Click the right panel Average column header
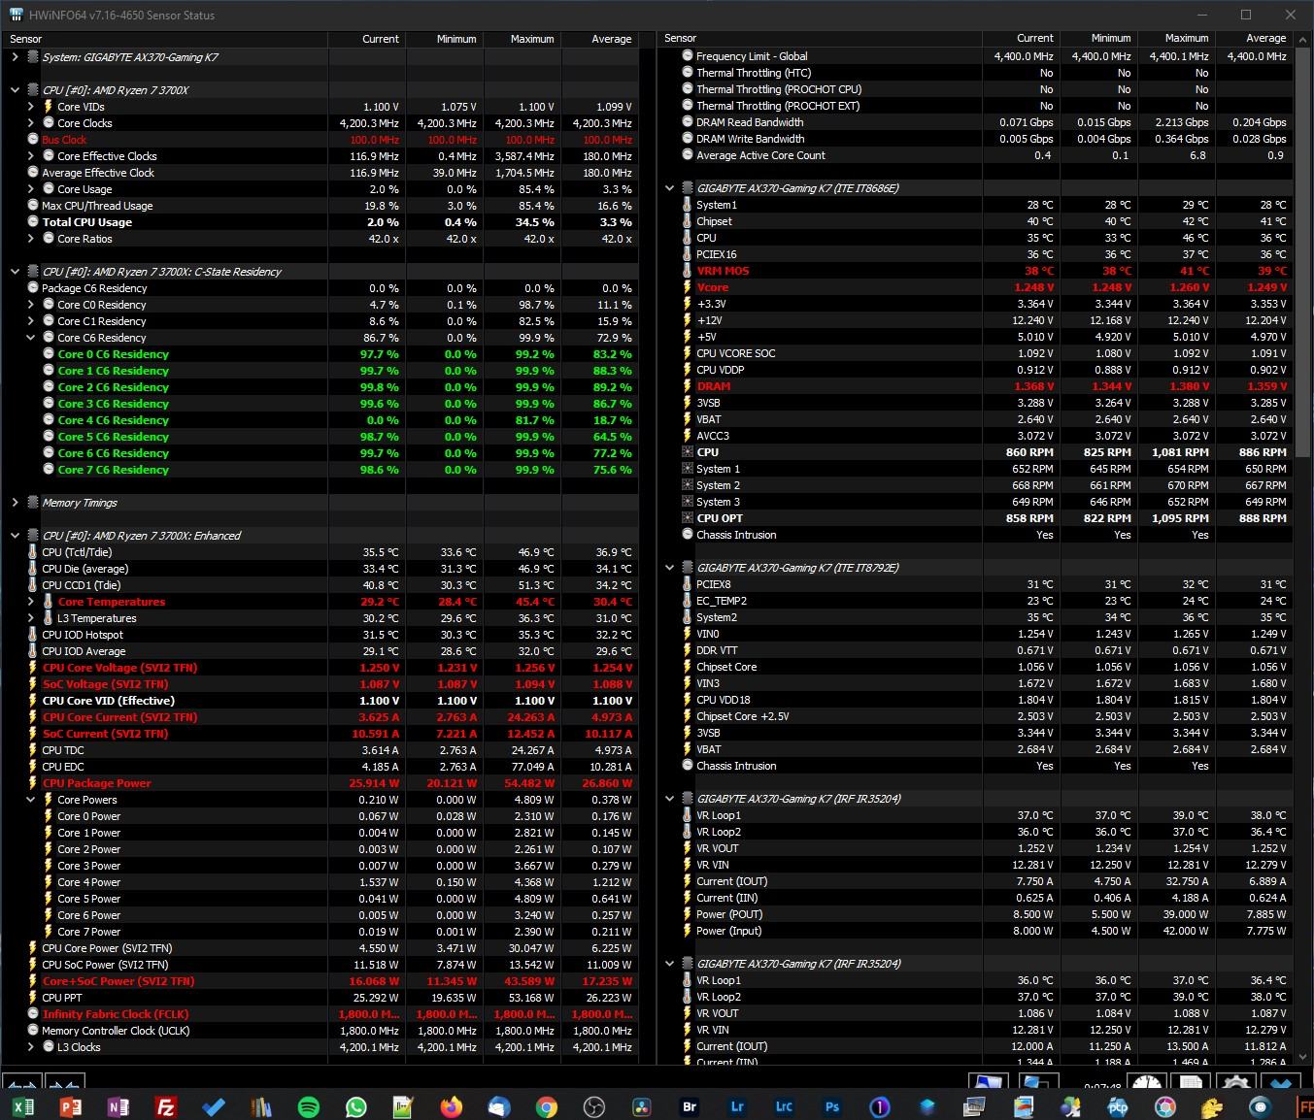1314x1120 pixels. (1254, 38)
